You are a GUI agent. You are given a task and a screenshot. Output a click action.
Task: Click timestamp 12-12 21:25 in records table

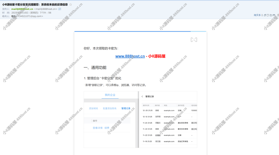point(147,117)
